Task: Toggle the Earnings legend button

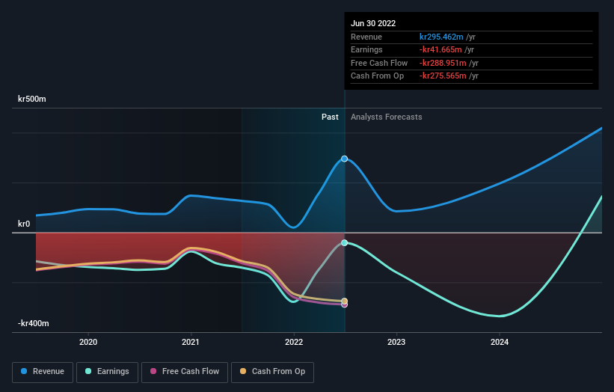Action: tap(107, 372)
